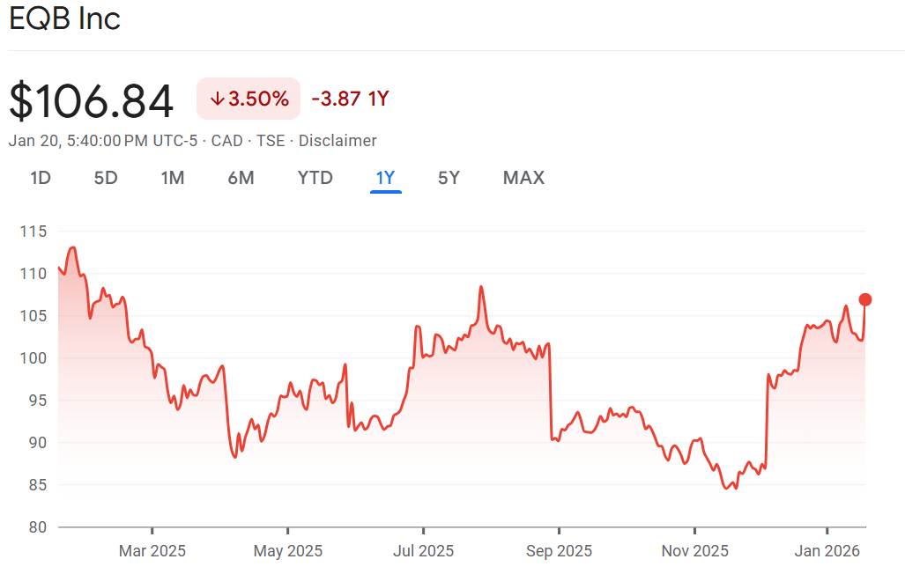
Task: Click the Jul 2025 axis label
Action: (x=424, y=551)
